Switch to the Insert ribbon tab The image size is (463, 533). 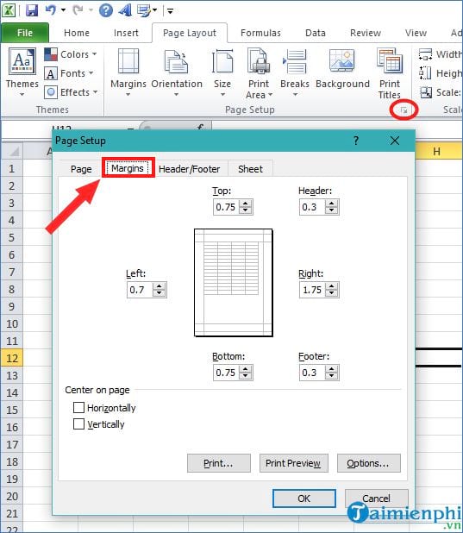tap(126, 33)
